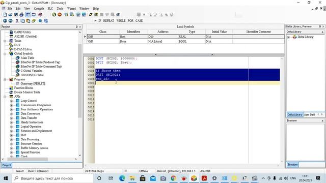Image resolution: width=326 pixels, height=183 pixels.
Task: Insert CASE statement template
Action: tap(139, 20)
